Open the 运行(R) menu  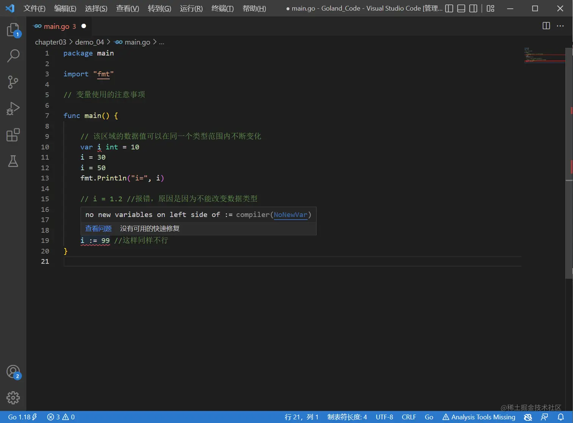pyautogui.click(x=191, y=8)
